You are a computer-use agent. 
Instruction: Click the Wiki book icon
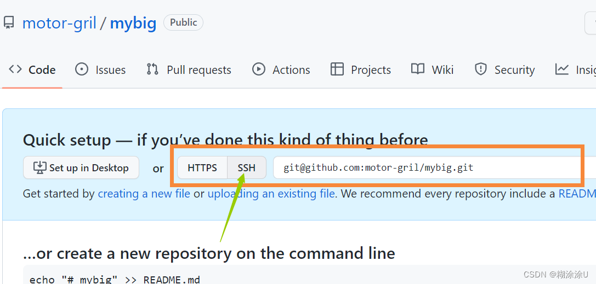coord(418,69)
